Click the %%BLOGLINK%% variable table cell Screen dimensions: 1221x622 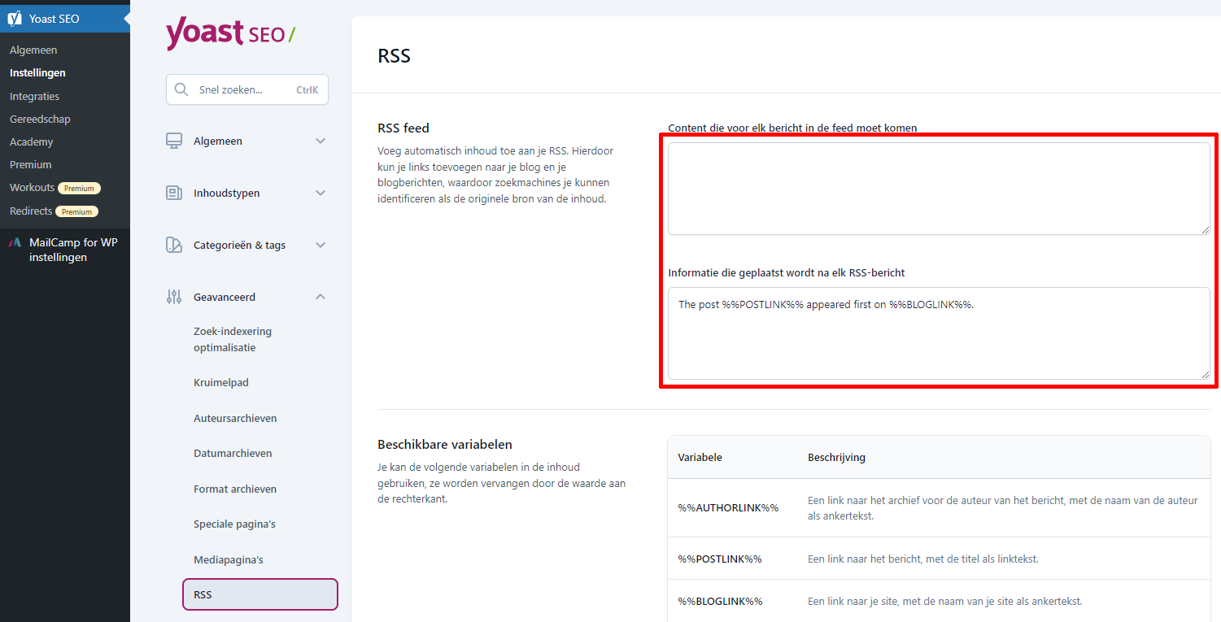[x=720, y=601]
